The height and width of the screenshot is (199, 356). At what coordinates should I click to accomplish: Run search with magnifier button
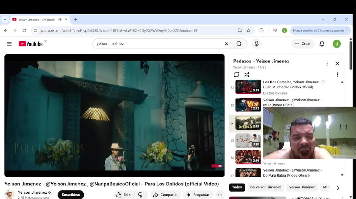point(239,44)
